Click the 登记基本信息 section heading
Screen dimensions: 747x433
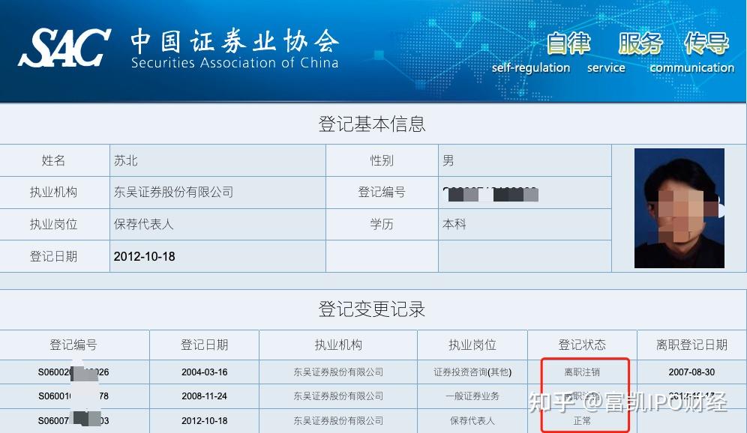371,124
